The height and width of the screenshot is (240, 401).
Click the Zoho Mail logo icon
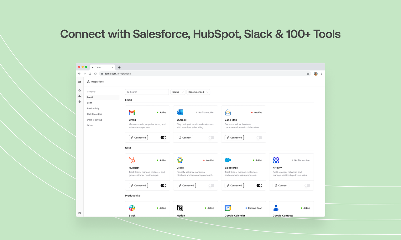pos(228,112)
